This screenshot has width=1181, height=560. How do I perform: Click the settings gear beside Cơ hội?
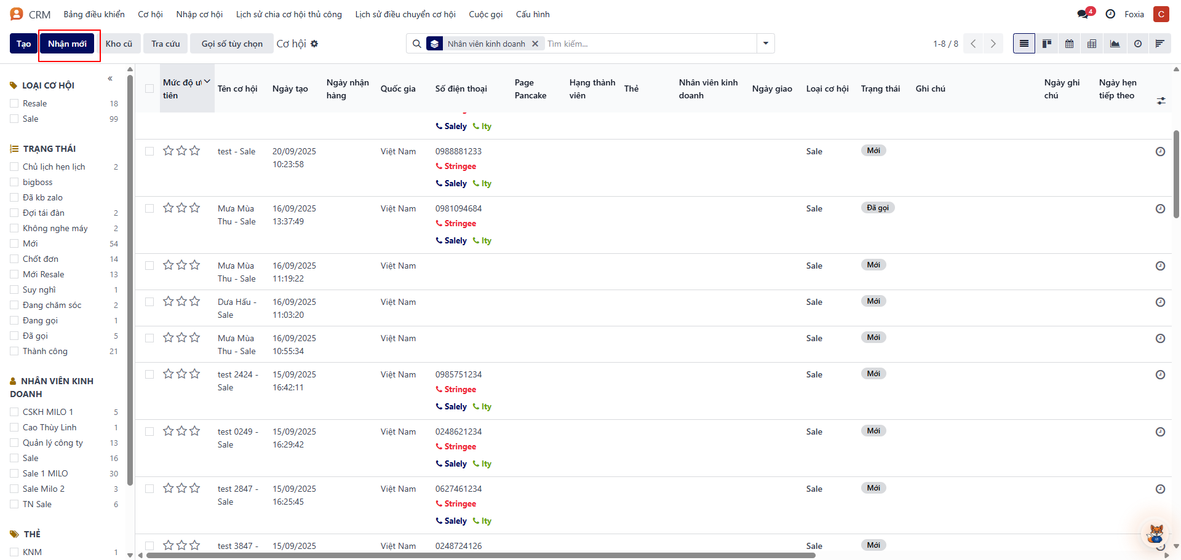pyautogui.click(x=314, y=44)
